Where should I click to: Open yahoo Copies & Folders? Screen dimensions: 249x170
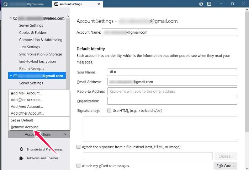33,33
